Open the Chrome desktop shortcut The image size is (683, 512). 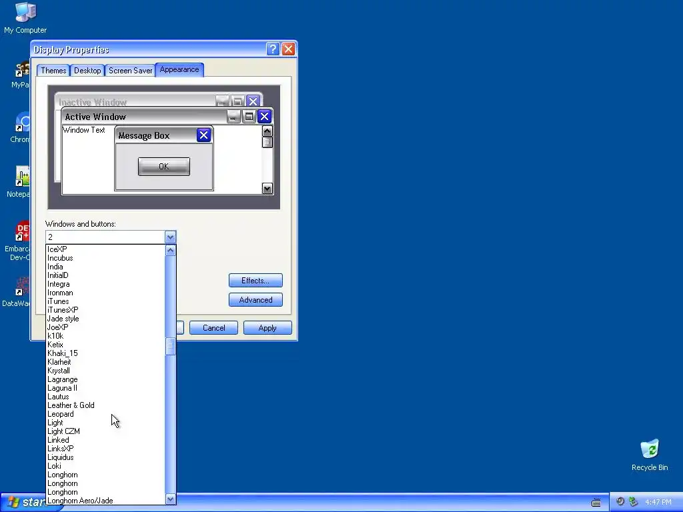click(x=20, y=127)
